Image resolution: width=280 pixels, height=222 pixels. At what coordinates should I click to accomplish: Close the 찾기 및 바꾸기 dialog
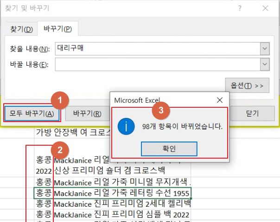coord(265,8)
